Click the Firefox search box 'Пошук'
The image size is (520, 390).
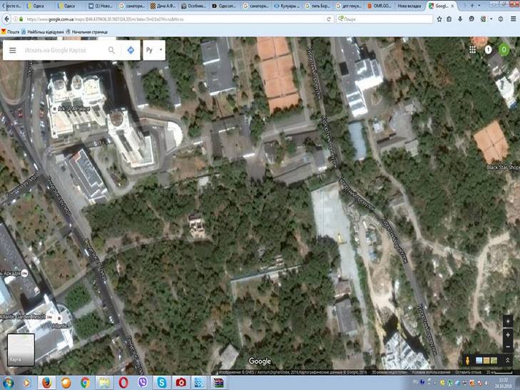[384, 19]
